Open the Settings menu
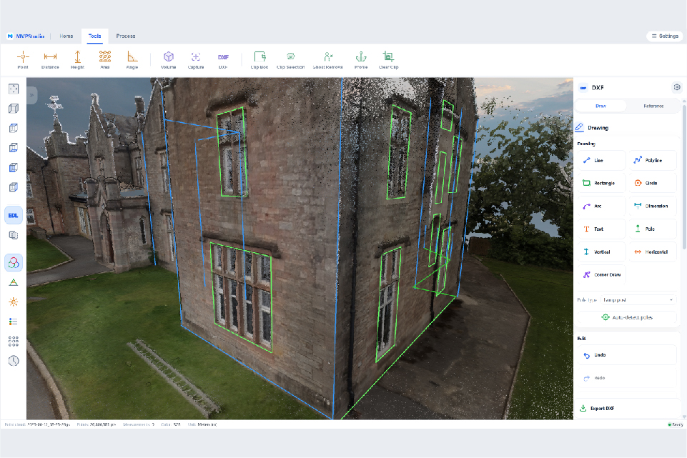The height and width of the screenshot is (458, 687). [665, 36]
